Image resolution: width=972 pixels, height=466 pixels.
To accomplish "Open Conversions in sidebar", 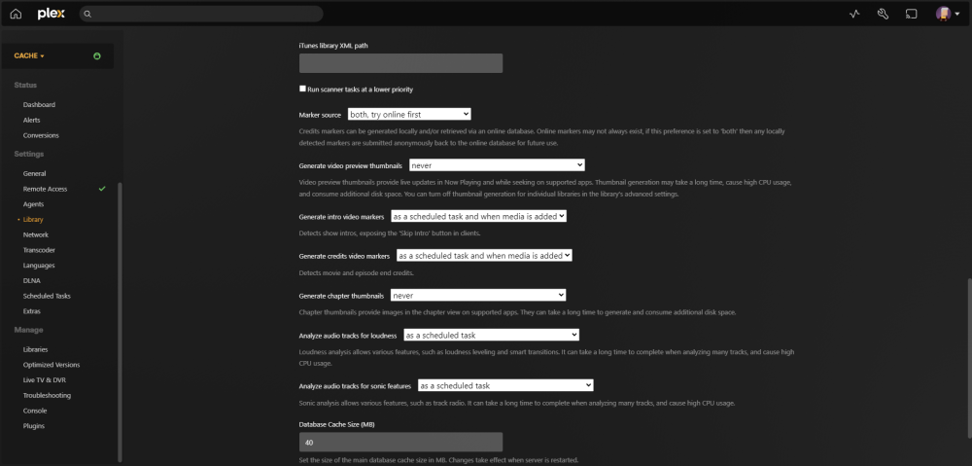I will point(41,135).
